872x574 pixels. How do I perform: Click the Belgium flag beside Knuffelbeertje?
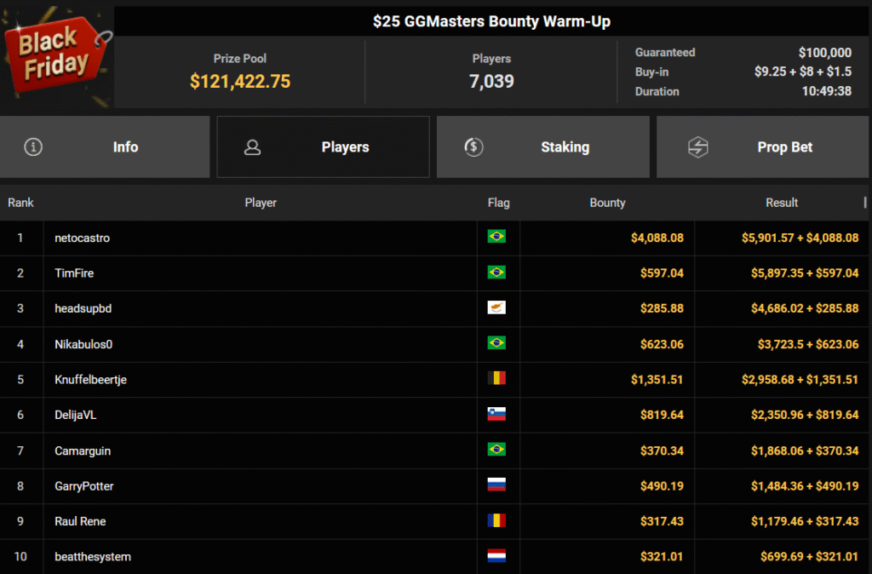(496, 378)
